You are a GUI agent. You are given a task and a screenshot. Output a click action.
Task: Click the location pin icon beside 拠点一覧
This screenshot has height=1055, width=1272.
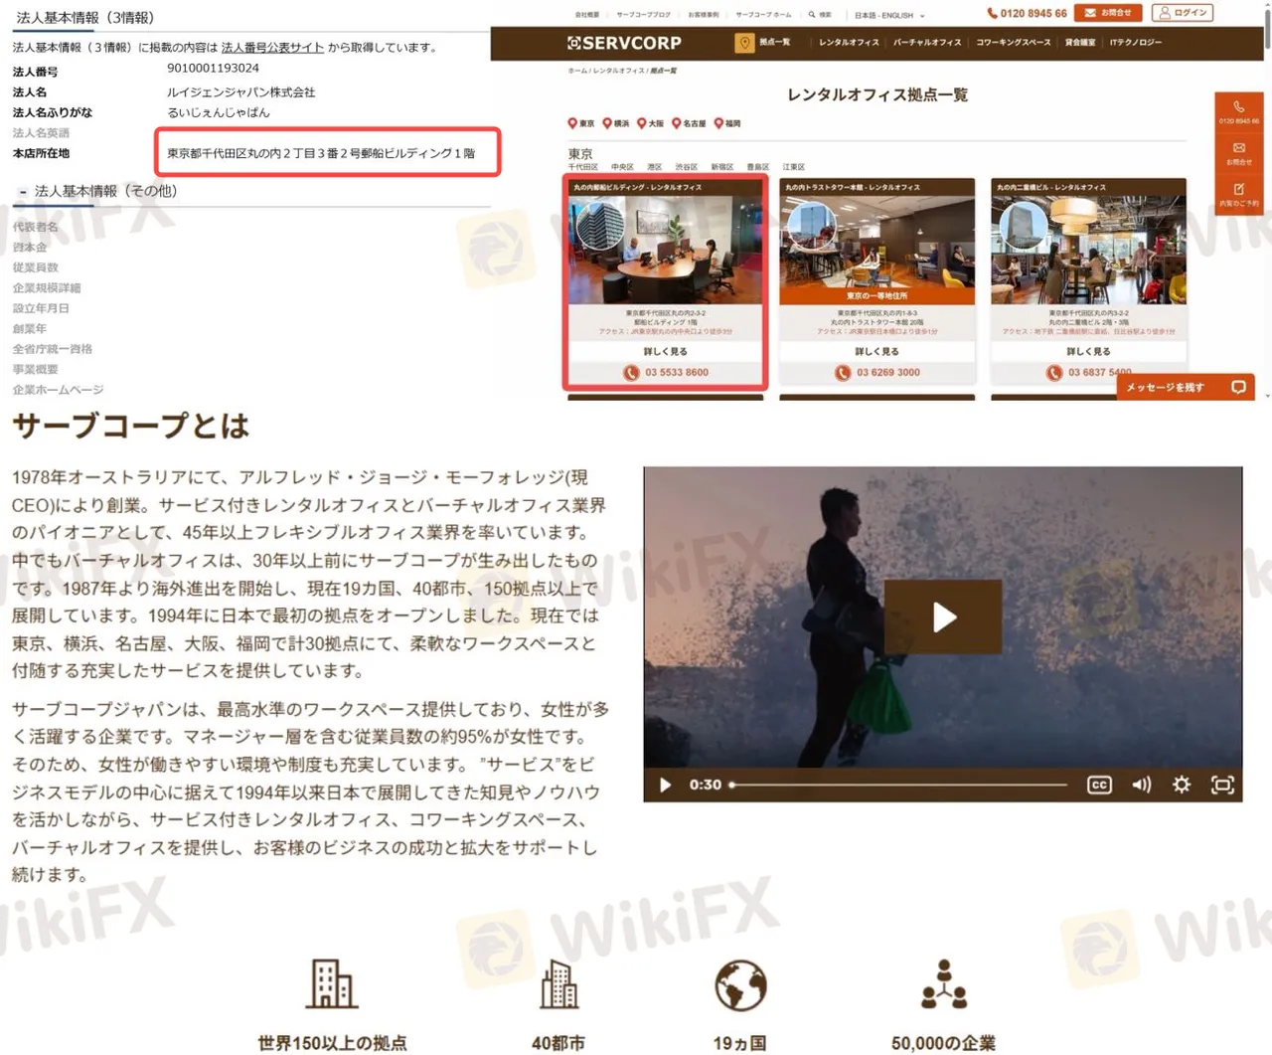744,43
